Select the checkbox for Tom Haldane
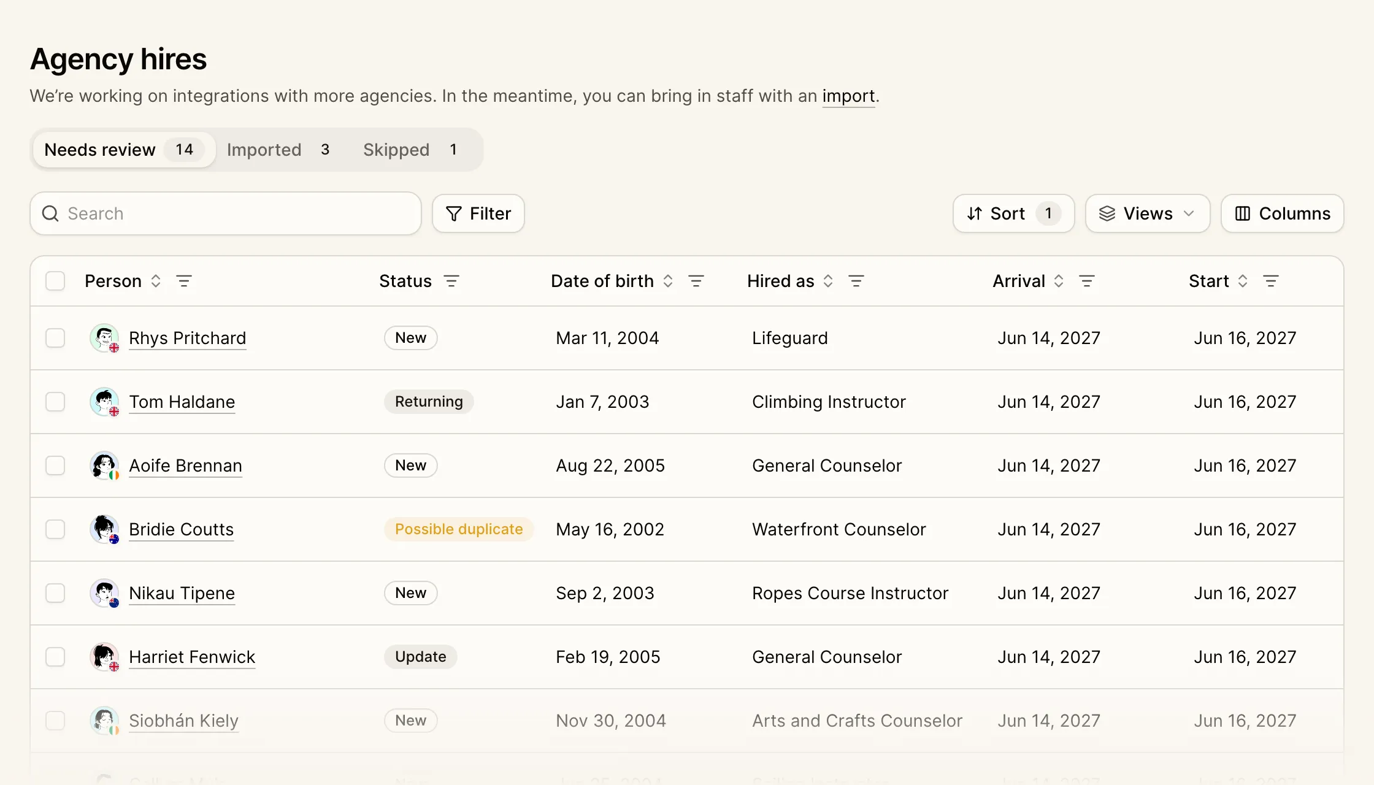This screenshot has height=785, width=1374. 55,402
